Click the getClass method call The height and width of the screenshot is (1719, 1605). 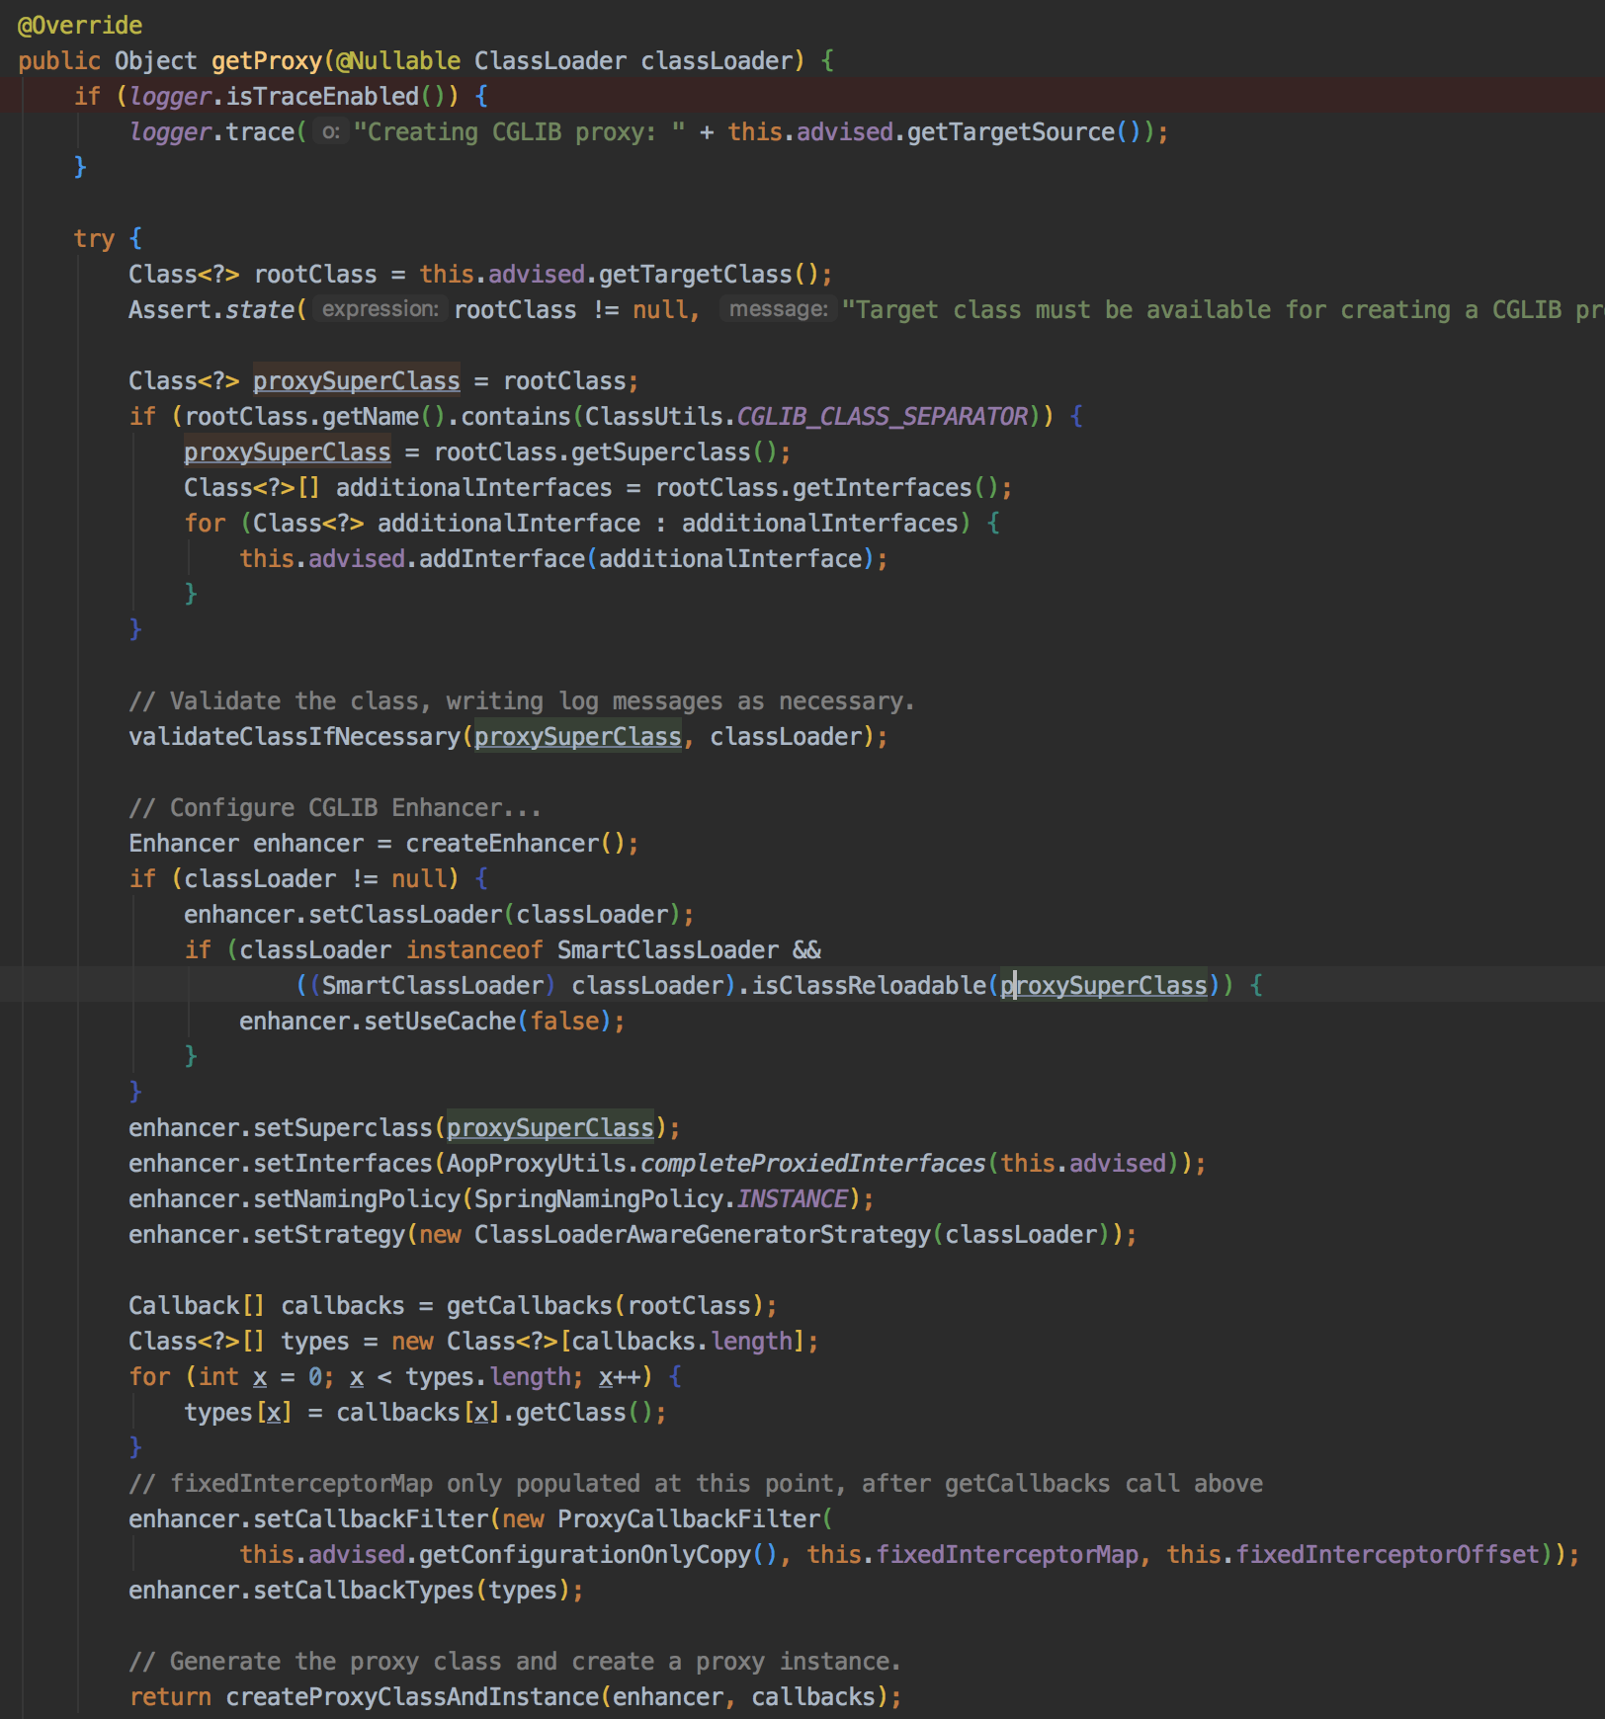571,1412
